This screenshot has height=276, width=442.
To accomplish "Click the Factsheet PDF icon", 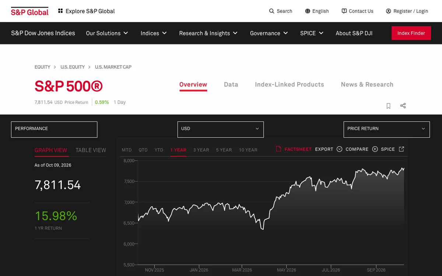I will point(278,149).
